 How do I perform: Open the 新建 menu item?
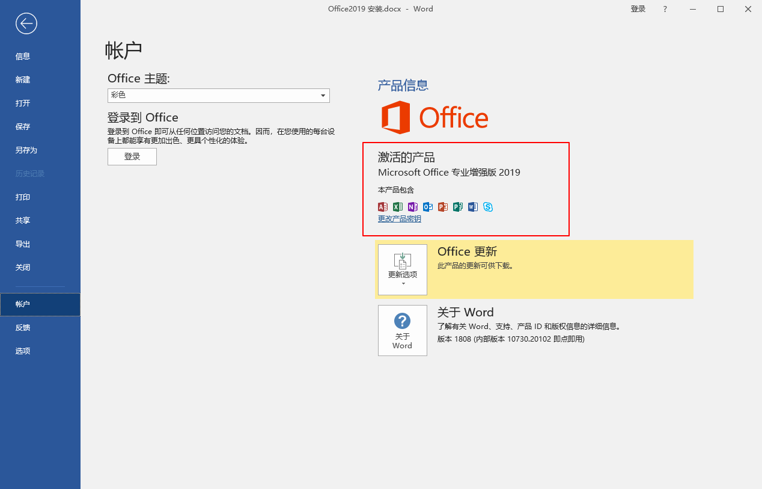(x=40, y=80)
